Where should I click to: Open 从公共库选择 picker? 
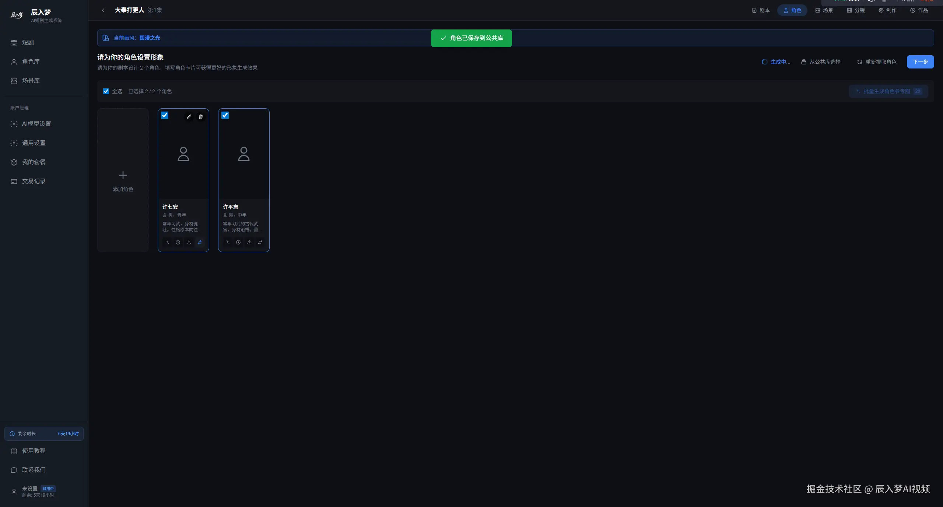pyautogui.click(x=821, y=62)
